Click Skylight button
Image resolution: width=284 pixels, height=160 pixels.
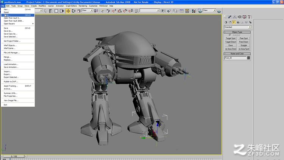tap(243, 45)
